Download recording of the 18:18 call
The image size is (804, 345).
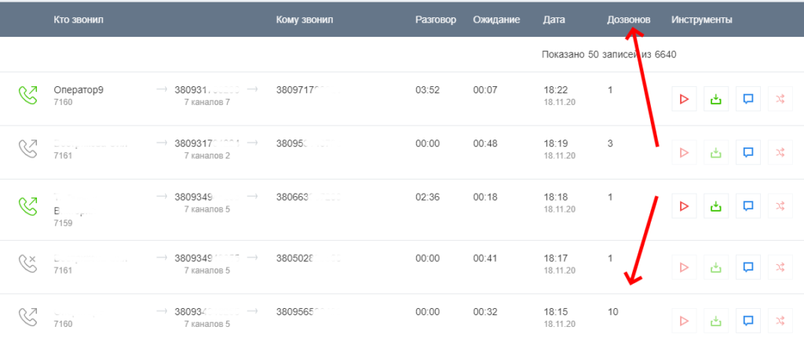(715, 206)
